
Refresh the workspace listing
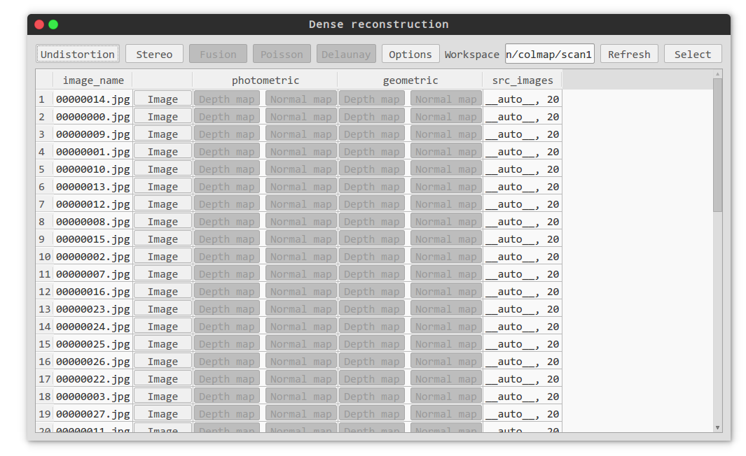629,54
